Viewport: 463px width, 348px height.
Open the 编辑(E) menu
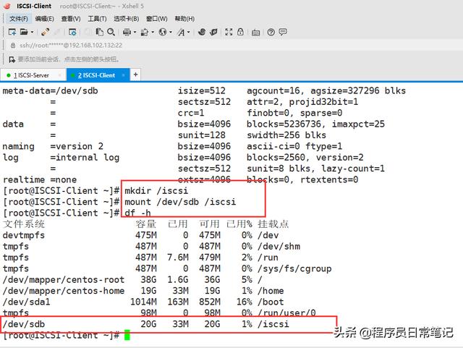coord(45,19)
